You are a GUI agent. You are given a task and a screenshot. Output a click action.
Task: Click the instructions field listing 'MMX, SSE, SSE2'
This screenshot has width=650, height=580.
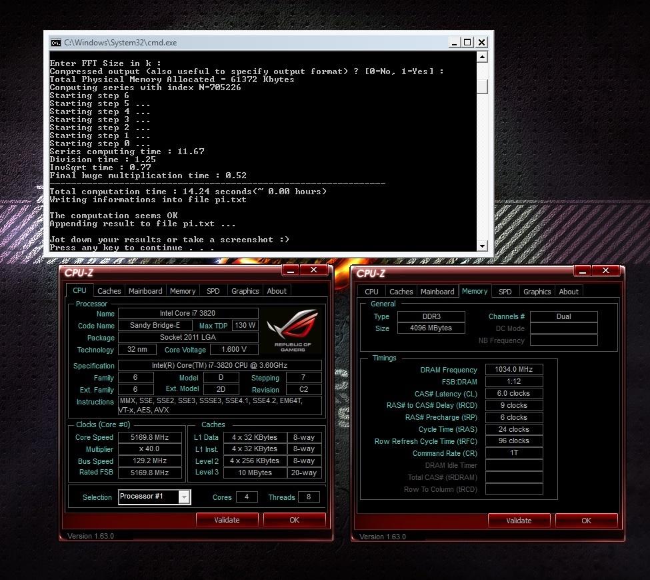click(x=220, y=405)
